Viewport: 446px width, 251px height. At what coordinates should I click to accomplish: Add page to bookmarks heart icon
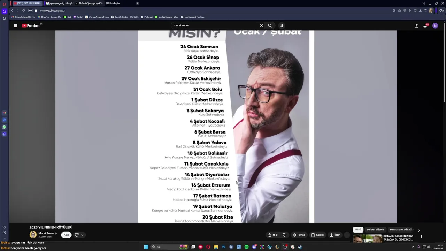click(415, 10)
